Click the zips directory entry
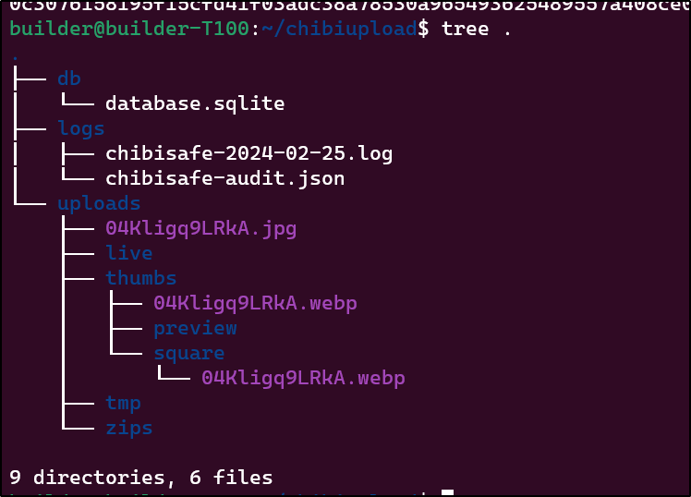The image size is (691, 497). coord(129,429)
